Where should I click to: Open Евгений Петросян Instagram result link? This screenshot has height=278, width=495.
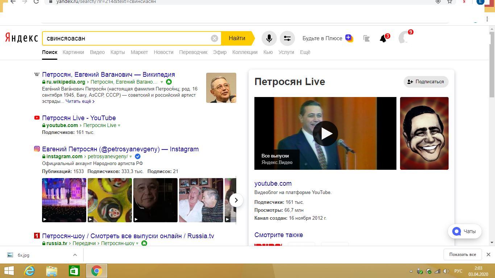(120, 149)
